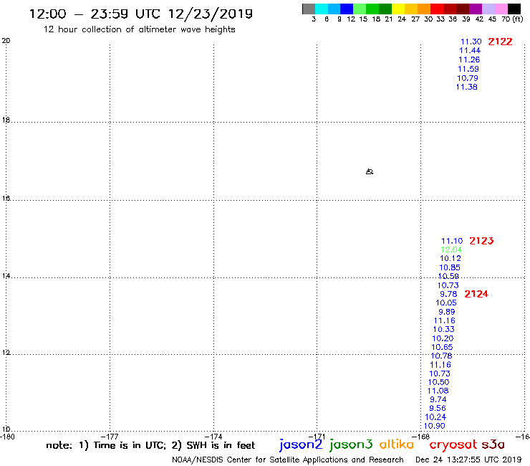Click the wave height value 9.56
Viewport: 530px width, 466px height.
coord(438,409)
